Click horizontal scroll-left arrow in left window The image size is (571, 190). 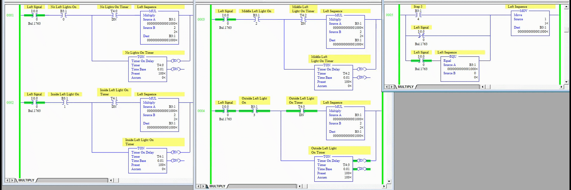111,180
